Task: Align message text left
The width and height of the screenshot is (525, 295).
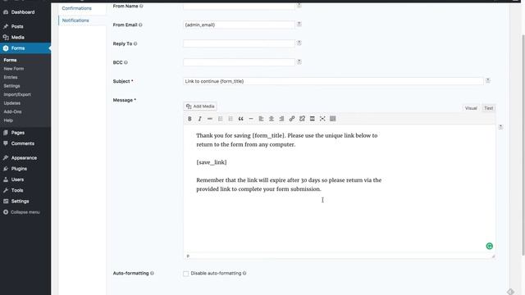Action: [x=261, y=119]
